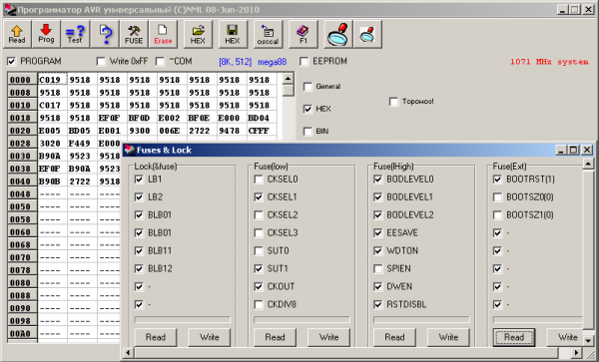
Task: Click the progress bar under Fuse(low)
Action: tap(301, 320)
